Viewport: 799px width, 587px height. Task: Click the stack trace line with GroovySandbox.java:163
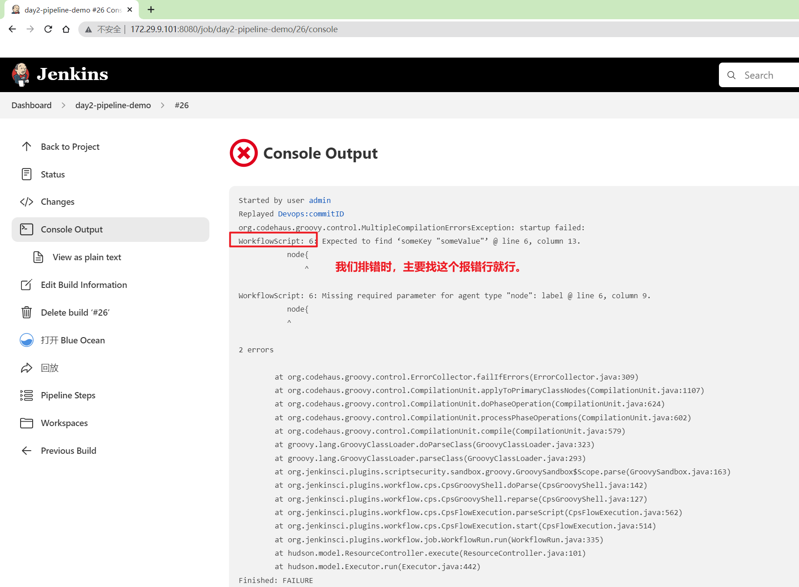[x=502, y=472]
